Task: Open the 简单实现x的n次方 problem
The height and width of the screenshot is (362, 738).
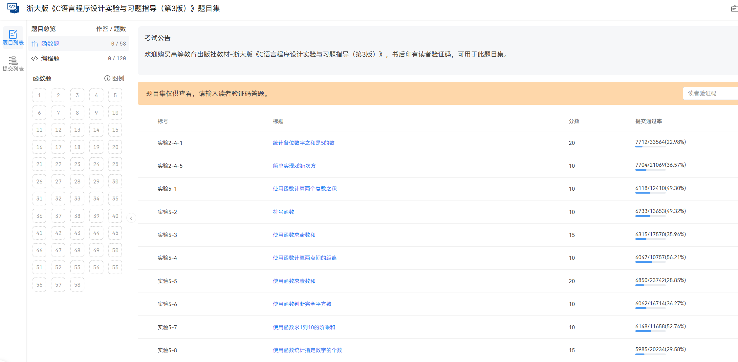Action: [x=294, y=166]
